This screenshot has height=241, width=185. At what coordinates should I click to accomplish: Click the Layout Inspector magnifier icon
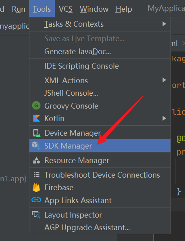point(36,215)
